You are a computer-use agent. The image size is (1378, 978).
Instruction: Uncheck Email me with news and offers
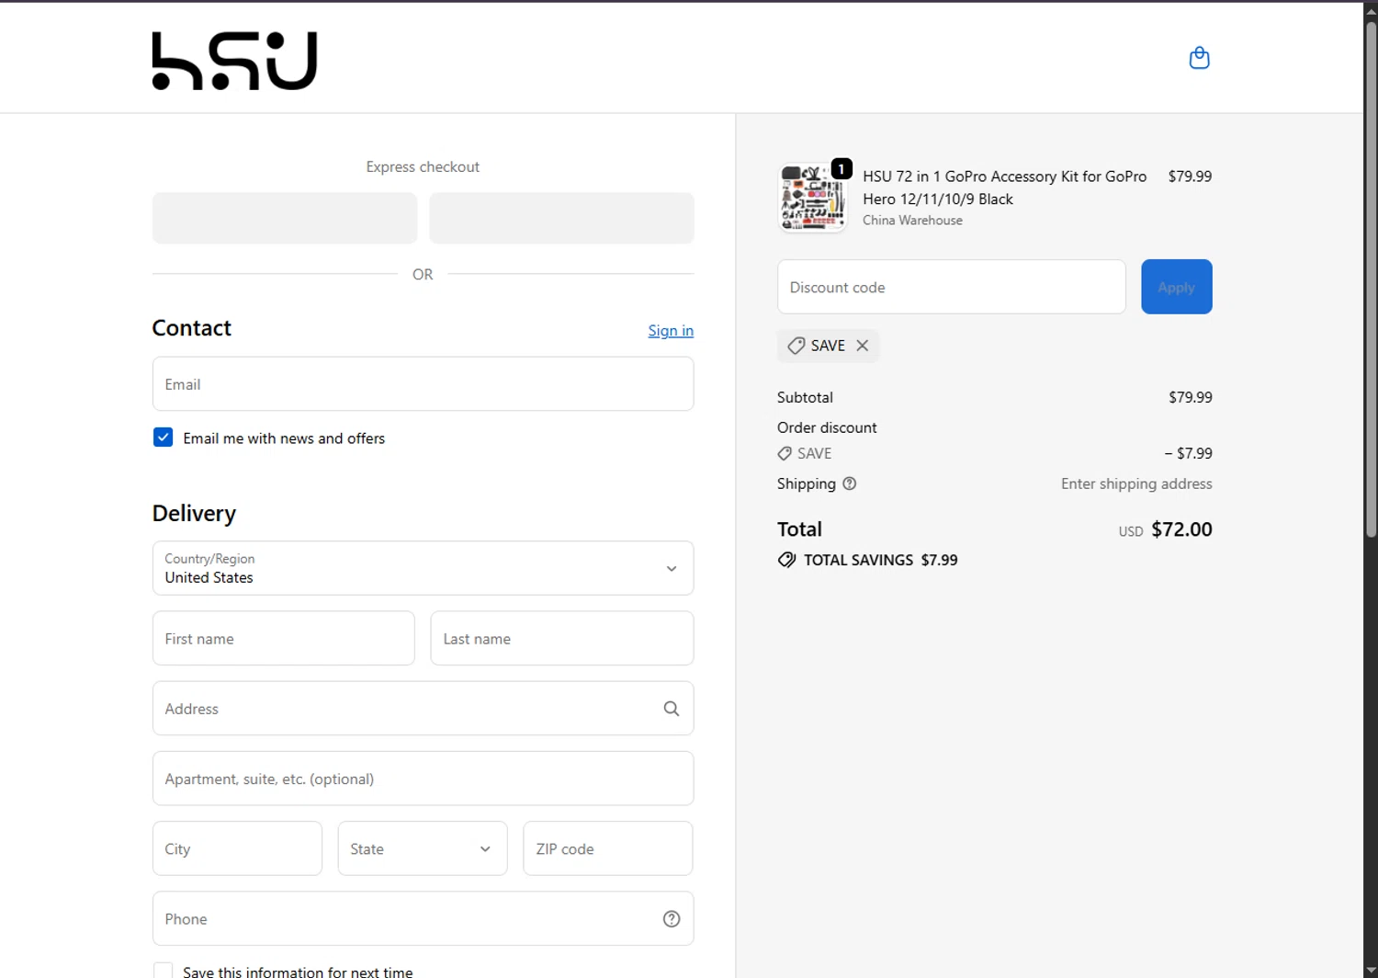click(x=163, y=438)
